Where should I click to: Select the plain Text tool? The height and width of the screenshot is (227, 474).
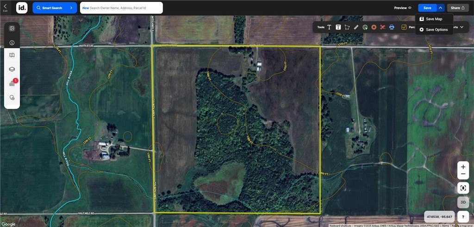[329, 27]
